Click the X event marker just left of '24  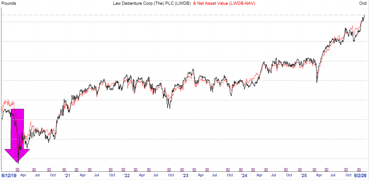pyautogui.click(x=240, y=169)
